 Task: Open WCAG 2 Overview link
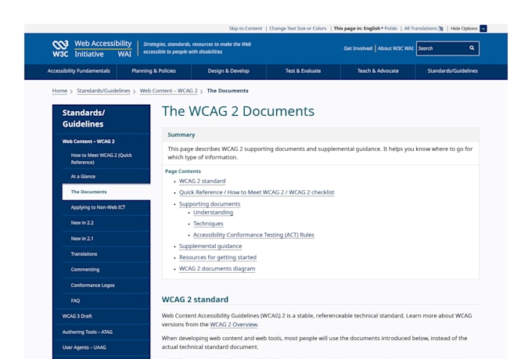point(233,325)
